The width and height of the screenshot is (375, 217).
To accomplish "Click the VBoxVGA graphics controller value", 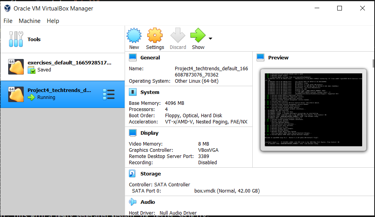I will point(208,150).
